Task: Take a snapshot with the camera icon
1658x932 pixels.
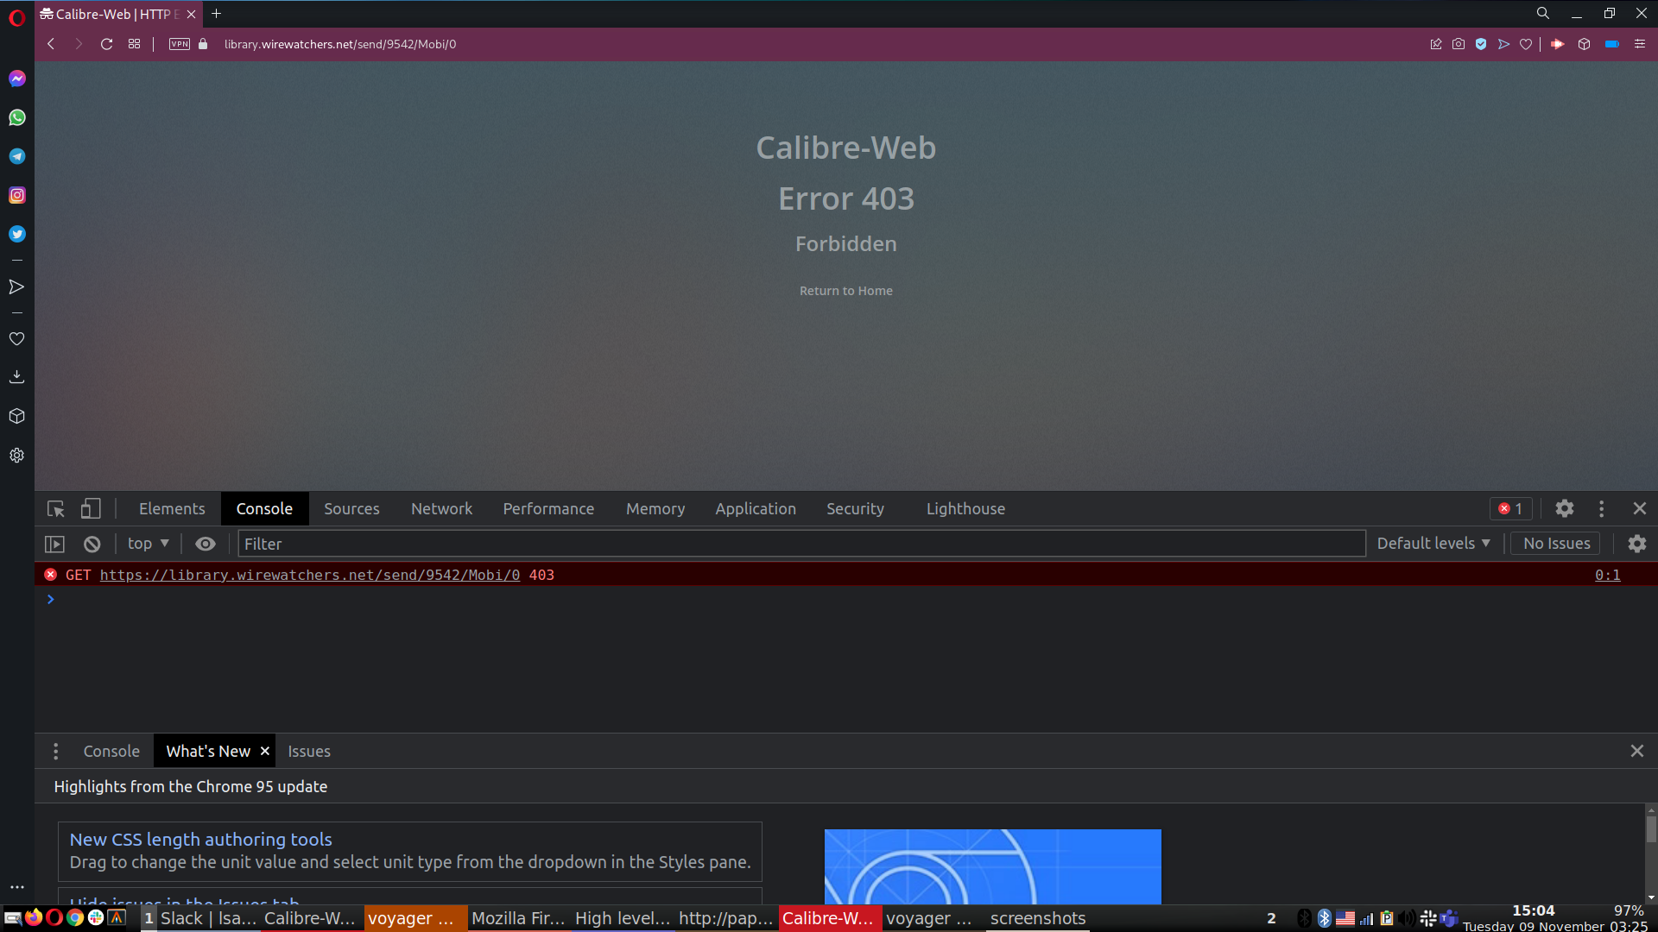Action: pyautogui.click(x=1459, y=44)
